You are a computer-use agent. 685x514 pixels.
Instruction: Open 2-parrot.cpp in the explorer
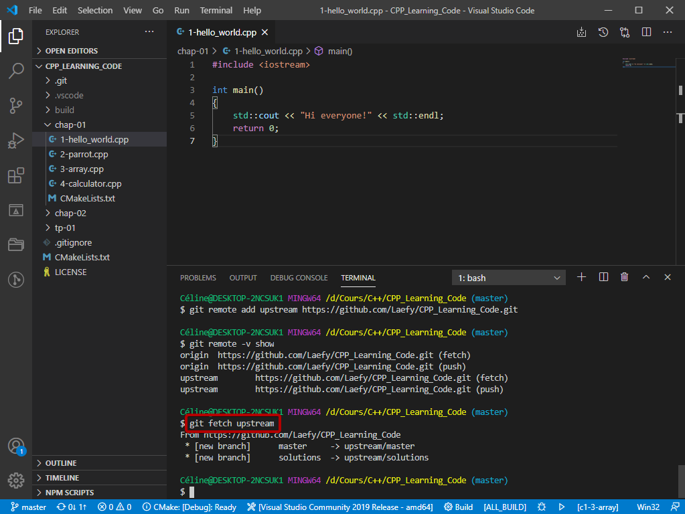(100, 154)
